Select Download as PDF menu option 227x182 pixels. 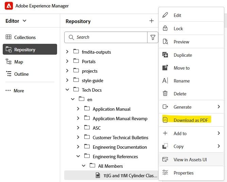coord(190,120)
